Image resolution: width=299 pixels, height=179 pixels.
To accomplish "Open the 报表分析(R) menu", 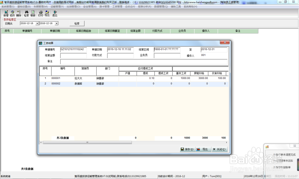I will (x=144, y=7).
